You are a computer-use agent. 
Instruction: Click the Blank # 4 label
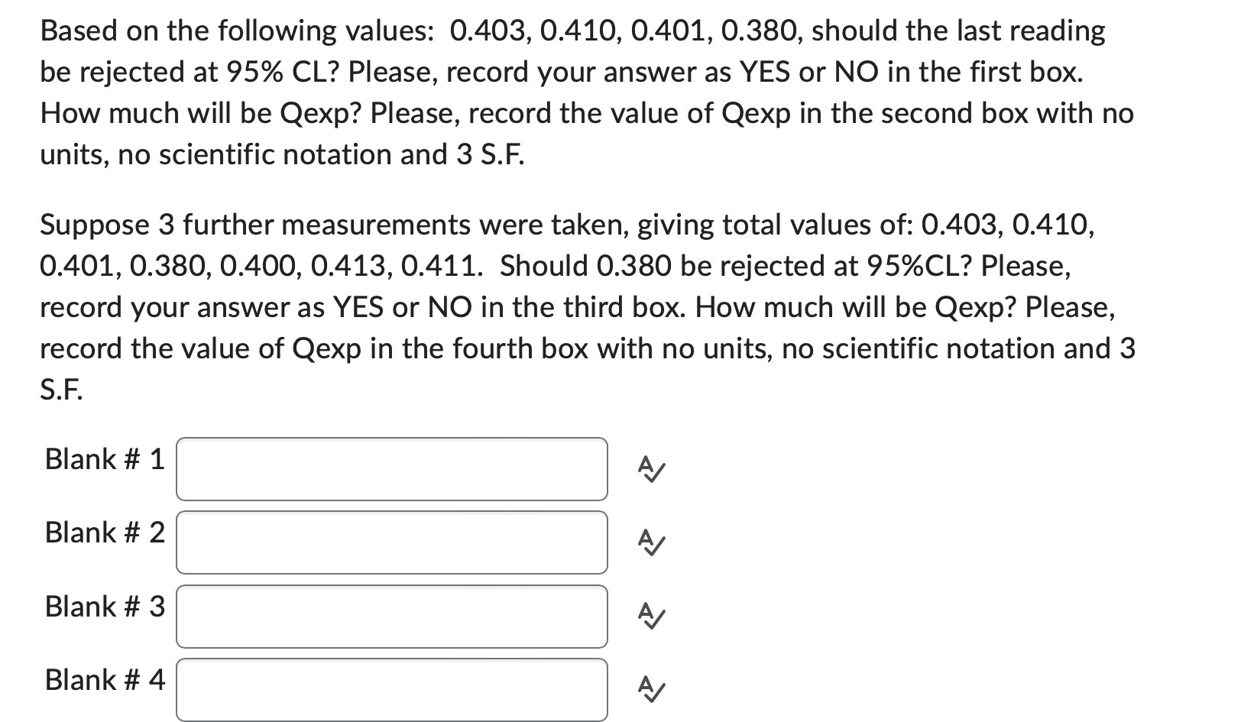(x=104, y=679)
